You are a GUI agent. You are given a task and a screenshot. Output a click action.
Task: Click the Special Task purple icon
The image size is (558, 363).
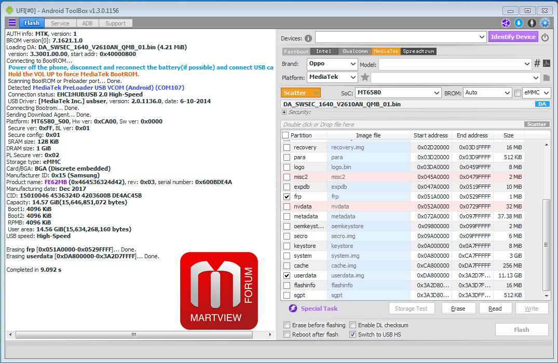(293, 308)
